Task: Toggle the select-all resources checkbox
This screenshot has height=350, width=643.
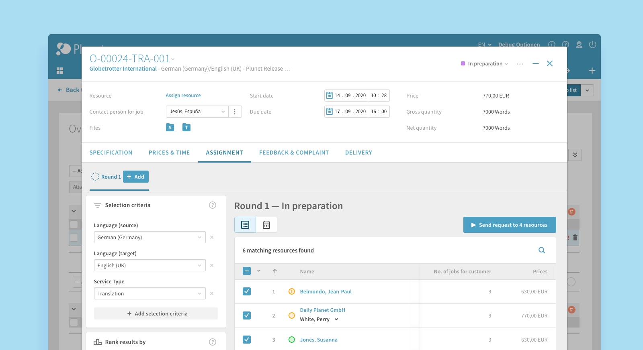Action: [247, 271]
